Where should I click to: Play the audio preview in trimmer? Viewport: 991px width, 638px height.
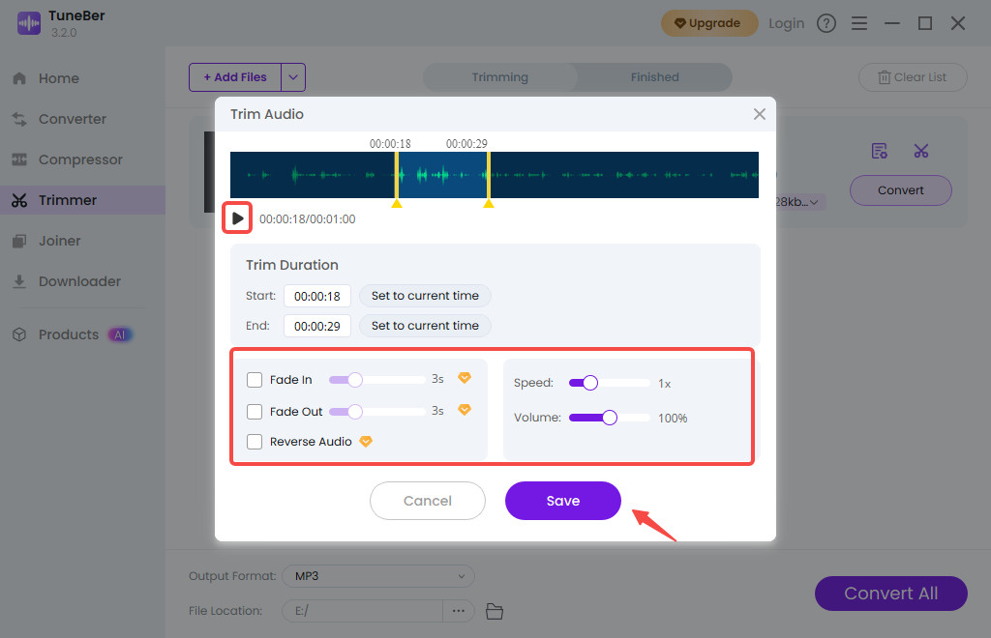pyautogui.click(x=238, y=218)
